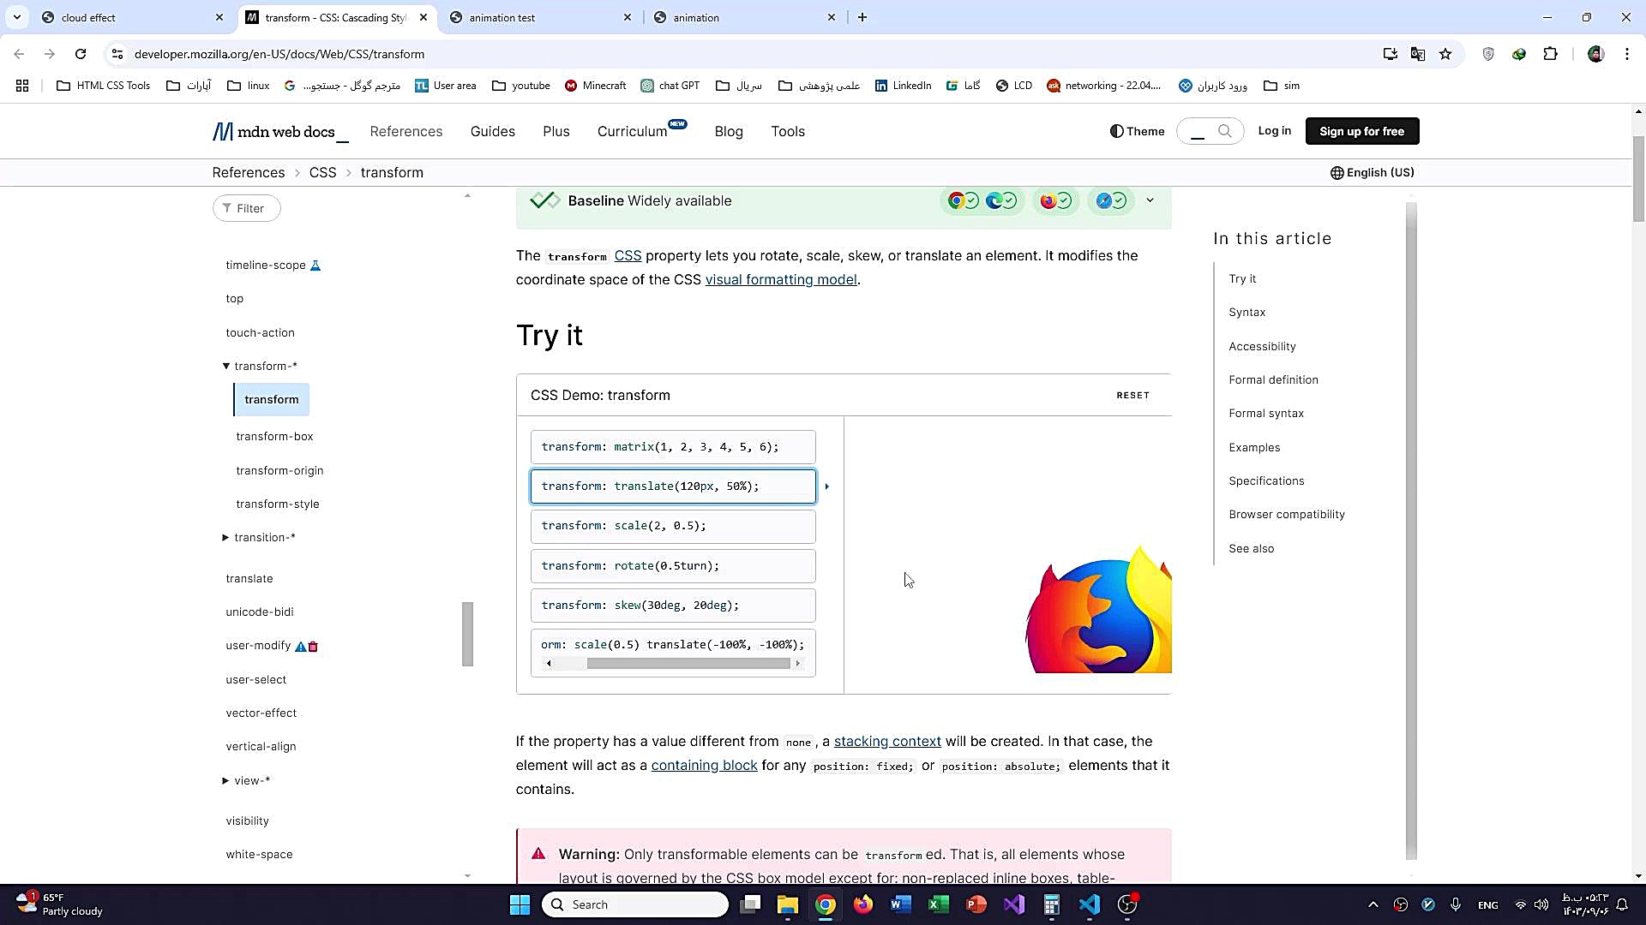Click the RESET button in CSS Demo

[x=1132, y=395]
